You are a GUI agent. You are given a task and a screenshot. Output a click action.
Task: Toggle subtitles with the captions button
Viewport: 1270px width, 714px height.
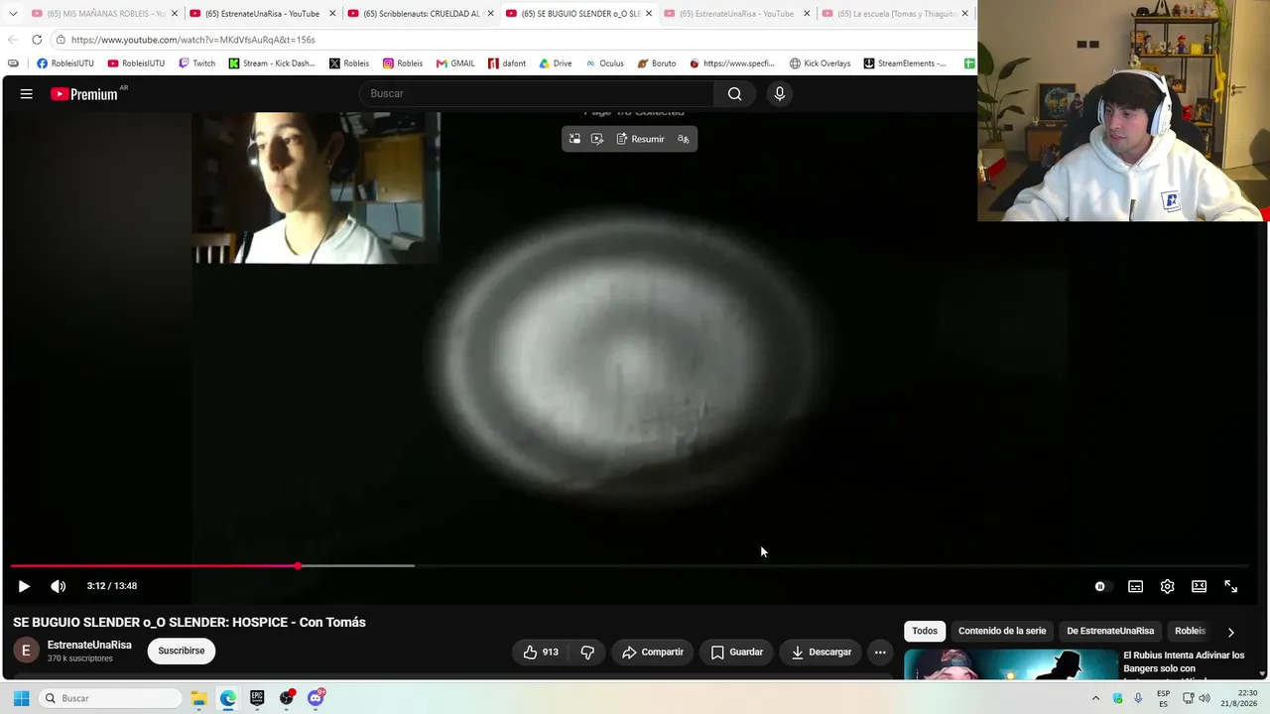pyautogui.click(x=1136, y=586)
